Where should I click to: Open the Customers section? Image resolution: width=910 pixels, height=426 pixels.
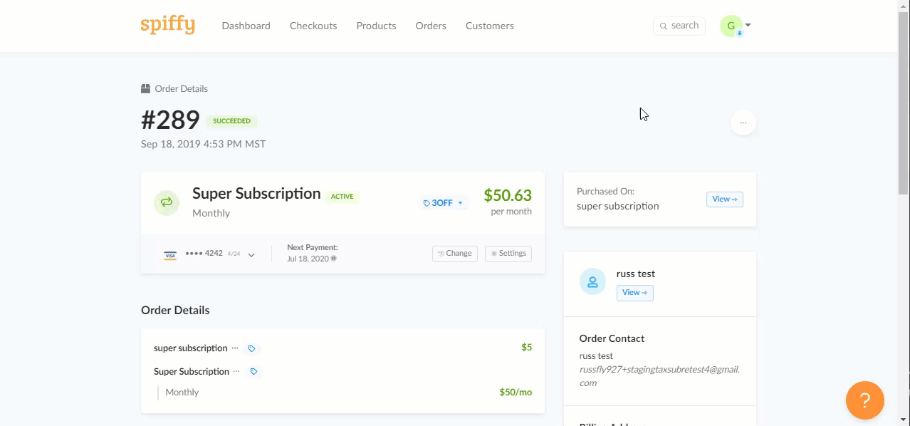(490, 26)
